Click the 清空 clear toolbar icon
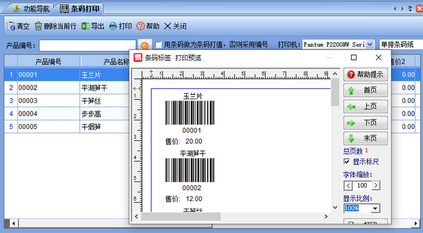The image size is (423, 233). [11, 26]
